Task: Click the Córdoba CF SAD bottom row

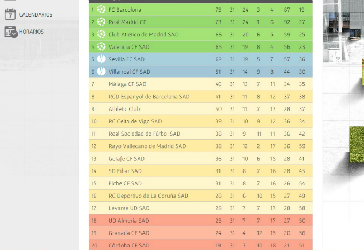Action: click(x=201, y=245)
